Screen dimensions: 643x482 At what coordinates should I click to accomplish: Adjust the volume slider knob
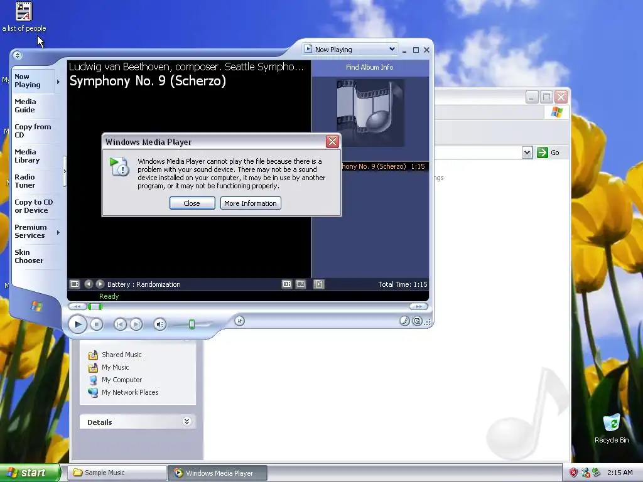[x=192, y=324]
